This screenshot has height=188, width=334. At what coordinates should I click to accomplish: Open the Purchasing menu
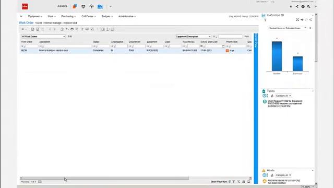[68, 16]
